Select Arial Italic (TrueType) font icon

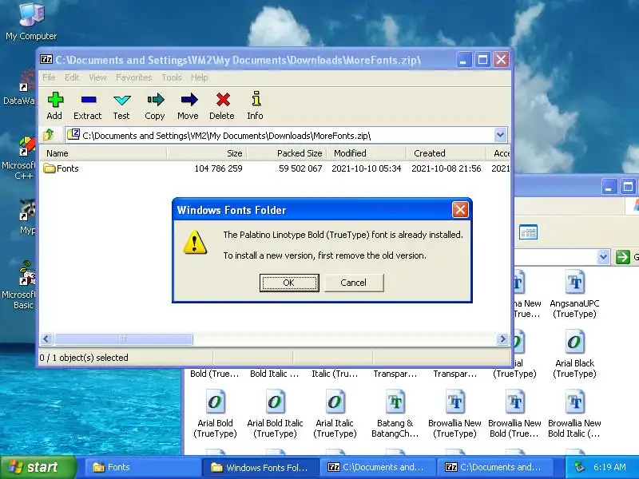335,414
